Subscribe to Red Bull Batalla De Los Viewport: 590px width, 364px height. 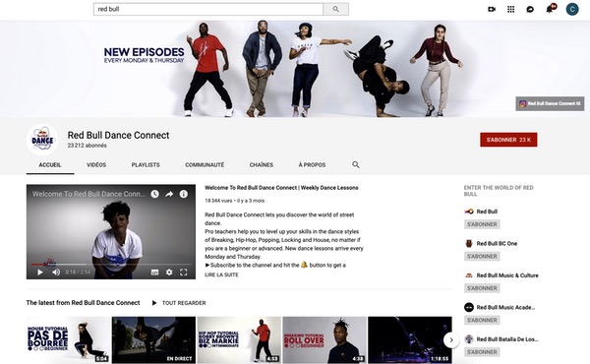pyautogui.click(x=482, y=352)
